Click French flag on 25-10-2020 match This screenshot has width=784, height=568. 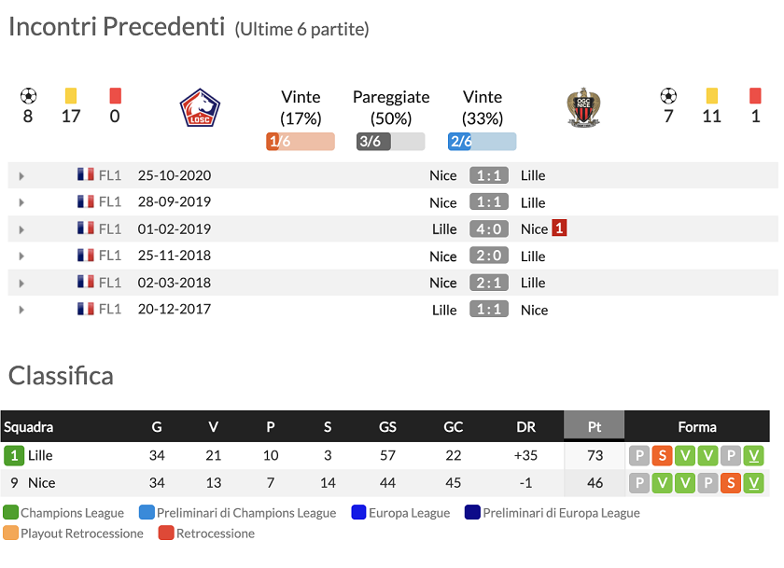pos(86,175)
